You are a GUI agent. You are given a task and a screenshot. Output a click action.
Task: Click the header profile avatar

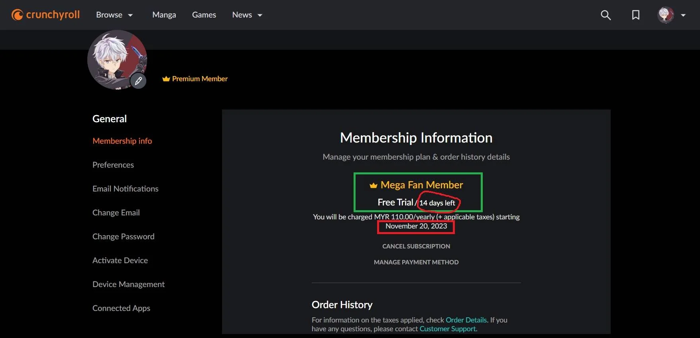tap(666, 15)
